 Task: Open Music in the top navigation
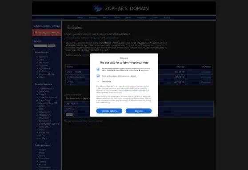coord(105,18)
